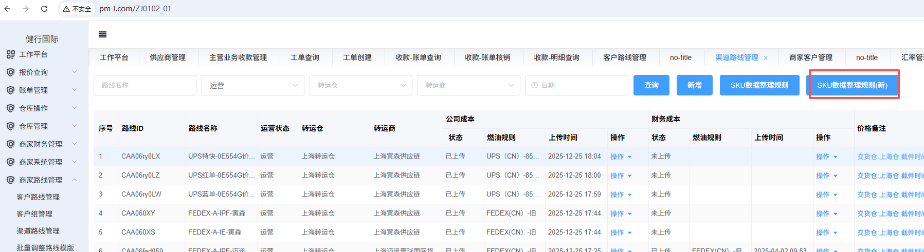Click the insecure site warning icon

pos(66,9)
